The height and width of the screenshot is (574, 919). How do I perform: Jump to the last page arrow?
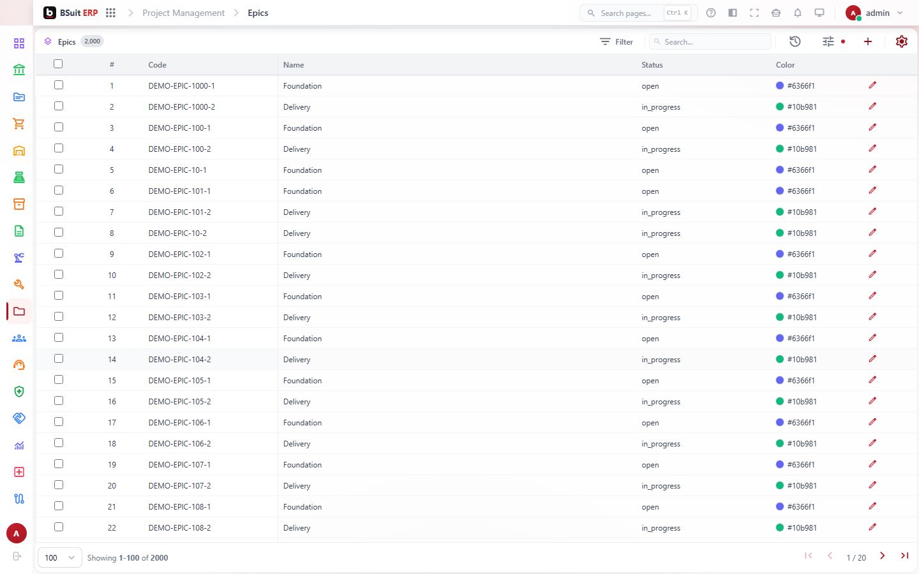pyautogui.click(x=904, y=556)
